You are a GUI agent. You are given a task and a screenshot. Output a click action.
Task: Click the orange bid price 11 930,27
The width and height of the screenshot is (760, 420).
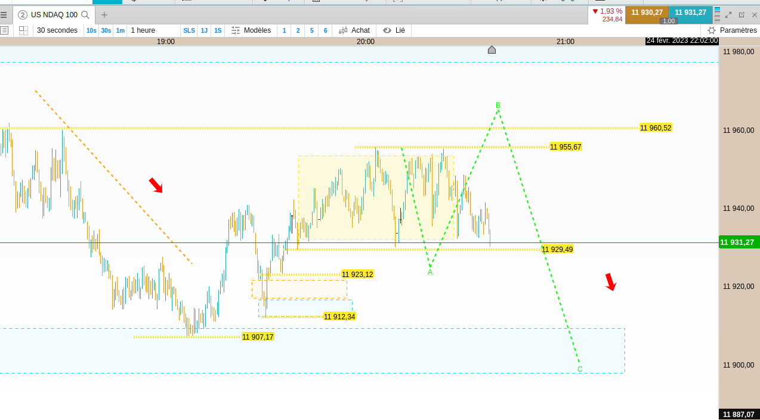click(x=647, y=12)
